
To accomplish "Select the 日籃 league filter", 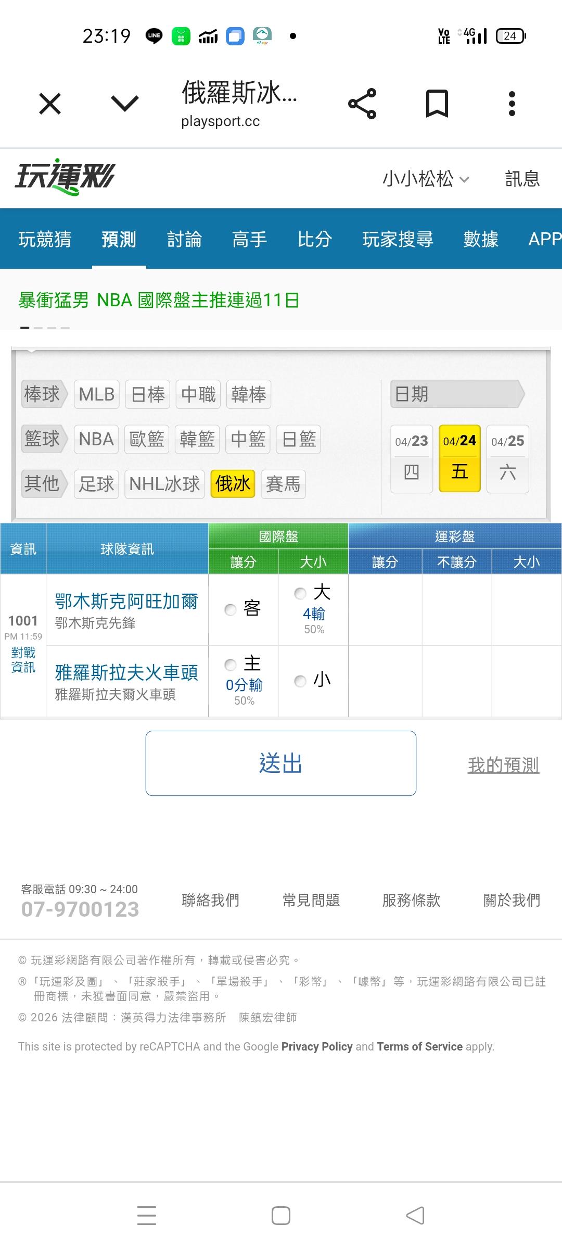I will coord(299,439).
